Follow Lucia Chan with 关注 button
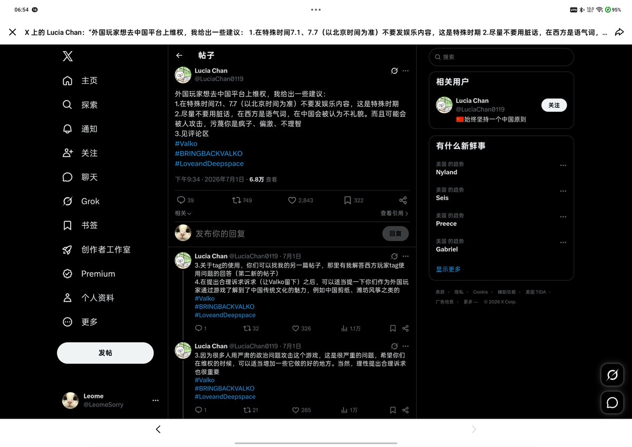This screenshot has height=447, width=632. click(554, 105)
